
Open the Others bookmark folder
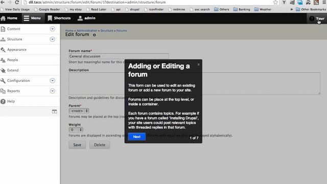(222, 9)
